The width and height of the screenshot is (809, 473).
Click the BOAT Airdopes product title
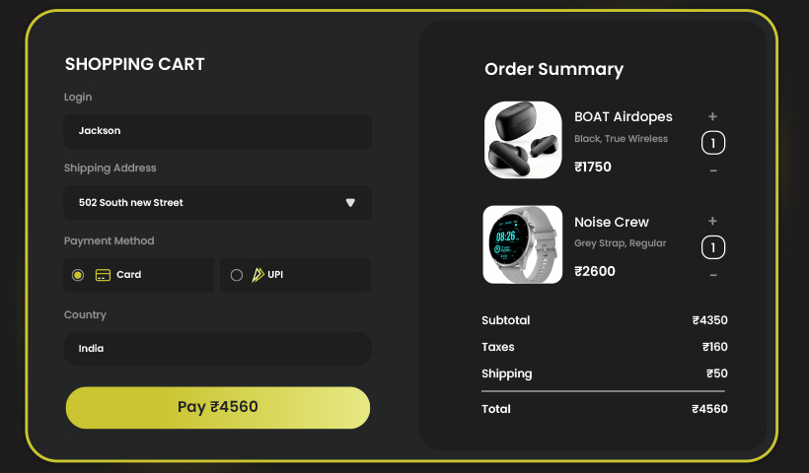pos(623,116)
